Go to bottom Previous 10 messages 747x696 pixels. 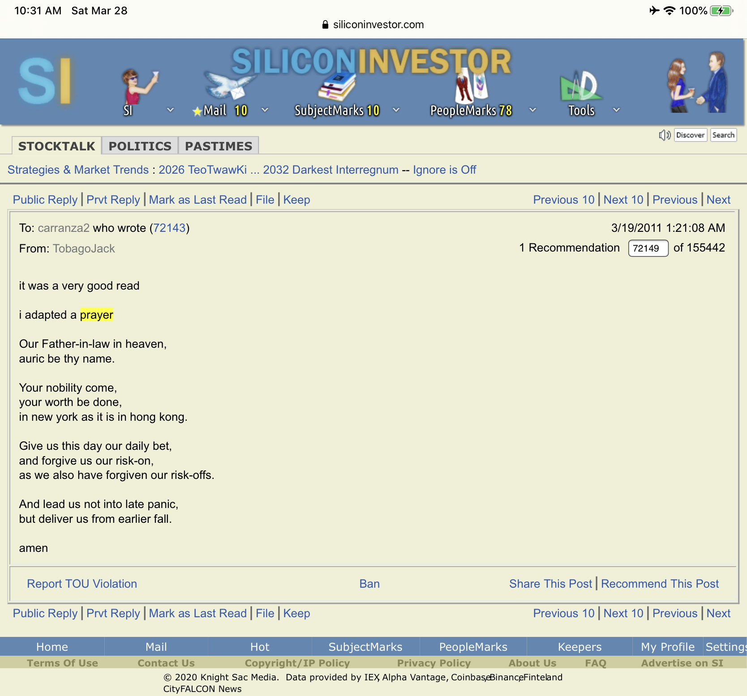click(564, 613)
